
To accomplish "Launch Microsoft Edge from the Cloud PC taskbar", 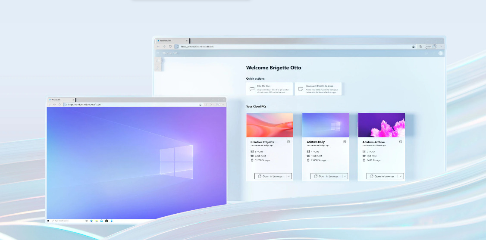I will (91, 221).
